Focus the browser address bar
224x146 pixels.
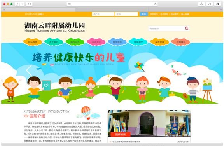[112, 4]
